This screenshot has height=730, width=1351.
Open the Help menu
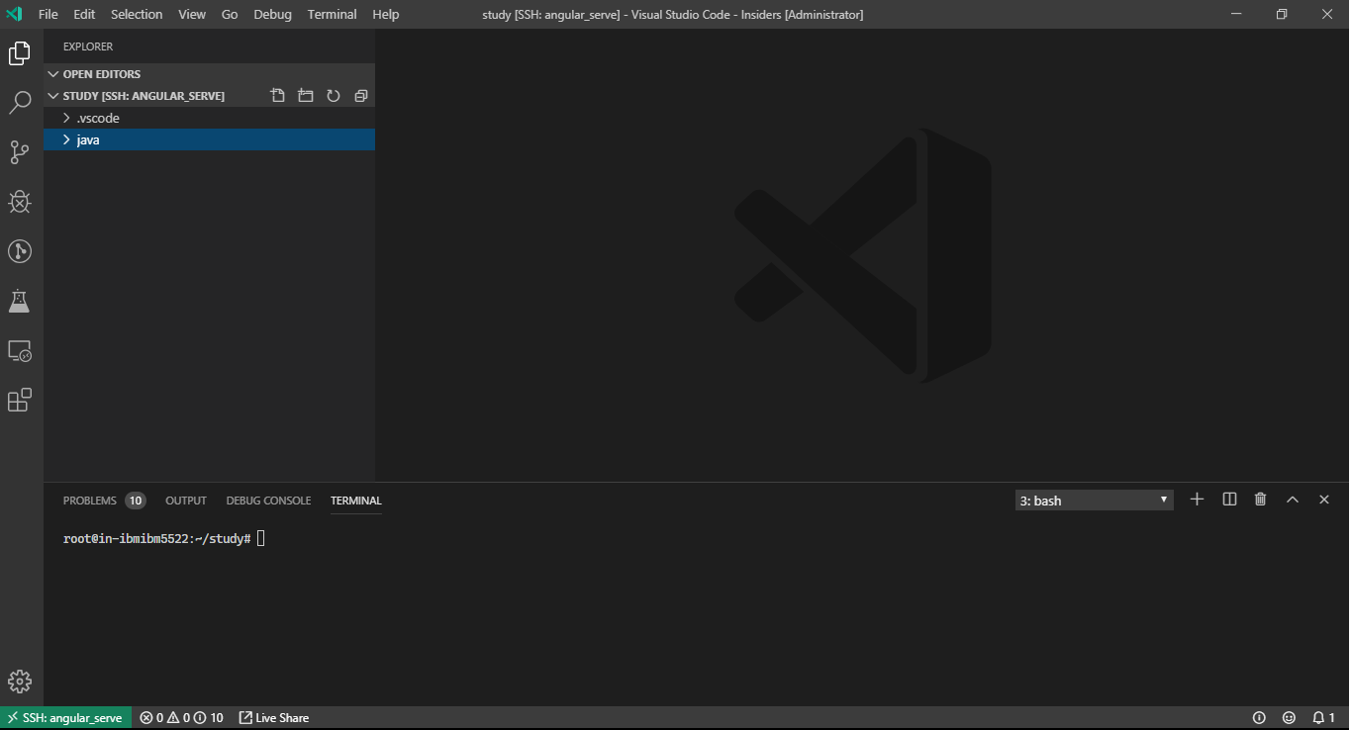click(386, 14)
